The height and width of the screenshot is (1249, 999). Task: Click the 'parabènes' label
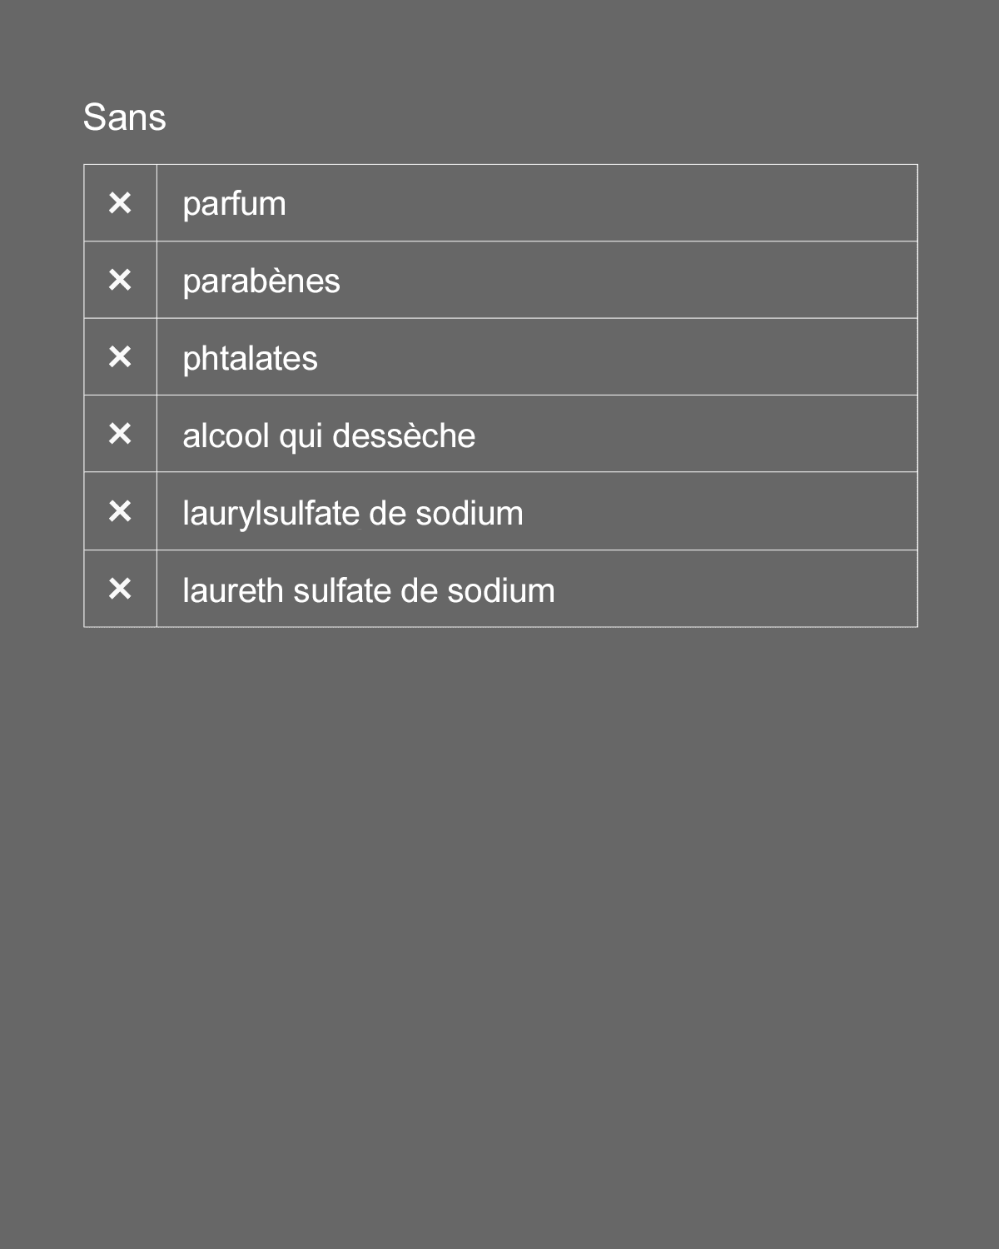[x=261, y=281]
